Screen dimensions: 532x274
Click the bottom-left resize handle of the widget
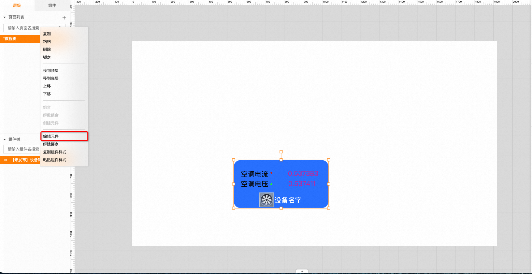234,208
